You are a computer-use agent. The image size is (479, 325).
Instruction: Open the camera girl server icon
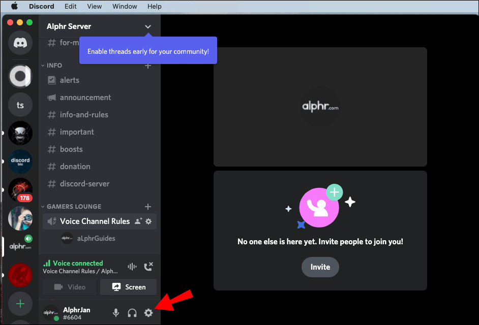click(x=20, y=218)
